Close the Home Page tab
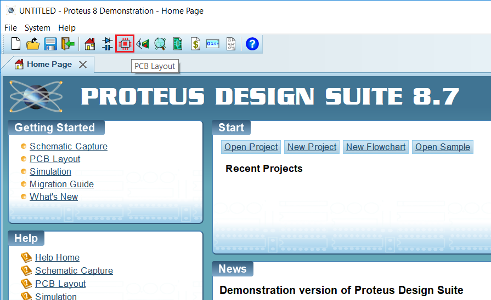Viewport: 491px width, 300px height. (x=83, y=65)
